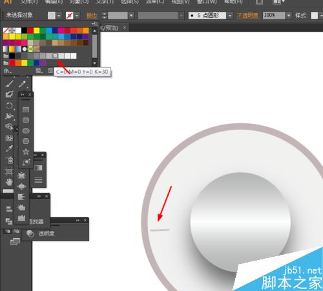Click the stroke weight stepper

[x=105, y=15]
